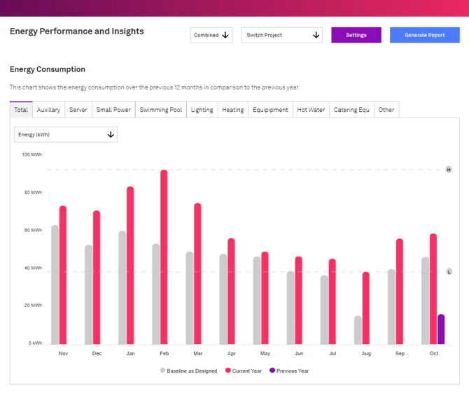469x393 pixels.
Task: Open the Combined dropdown
Action: point(211,35)
